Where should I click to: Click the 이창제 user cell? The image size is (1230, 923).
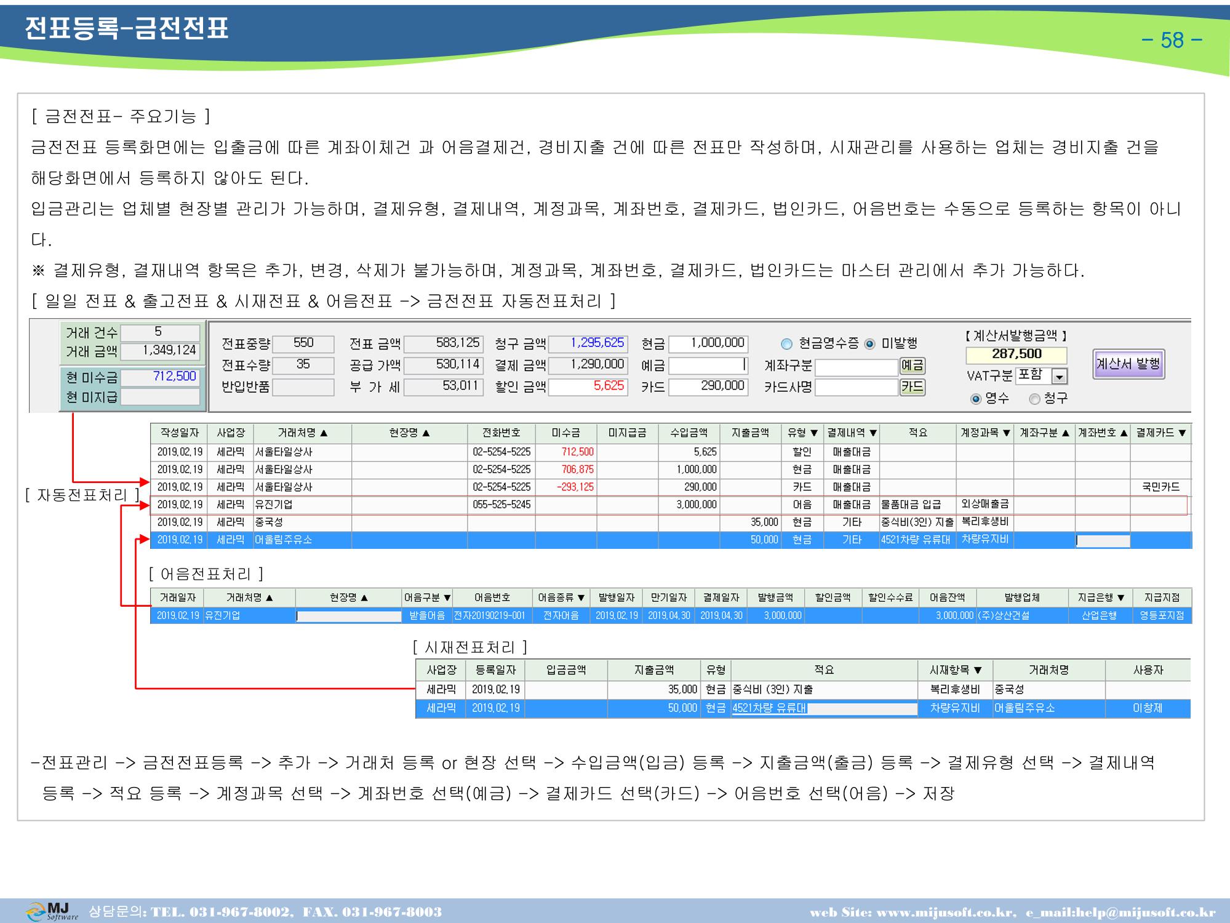point(1148,708)
